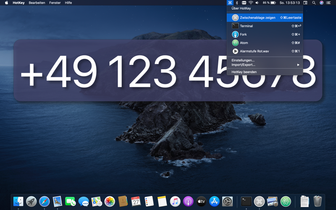
Task: Click the screen mirroring menu bar icon
Action: pyautogui.click(x=305, y=3)
